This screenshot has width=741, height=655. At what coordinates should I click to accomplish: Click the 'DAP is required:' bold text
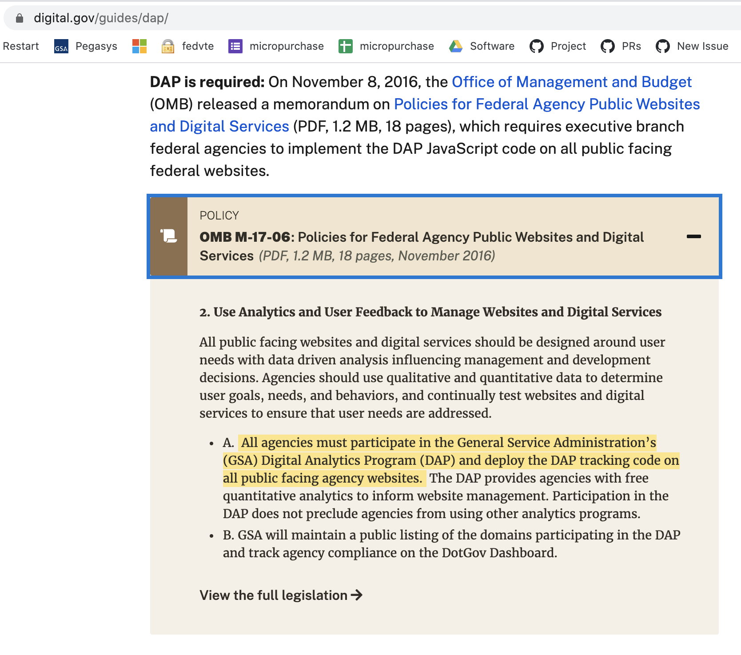point(207,82)
